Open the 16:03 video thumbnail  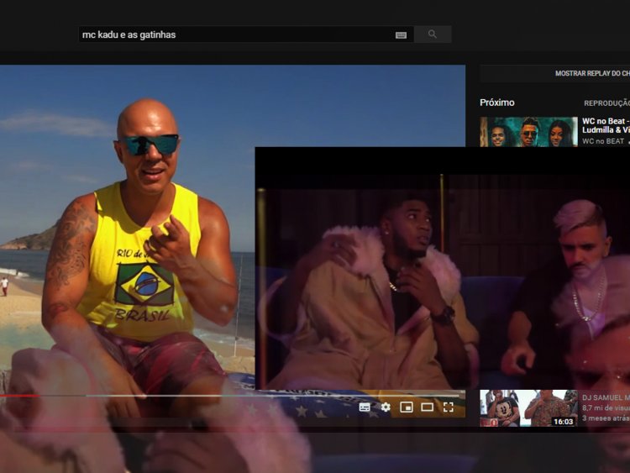(x=528, y=407)
